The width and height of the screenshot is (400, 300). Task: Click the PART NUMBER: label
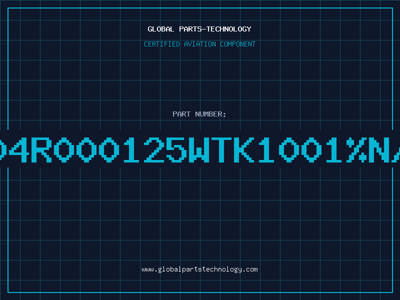point(199,114)
